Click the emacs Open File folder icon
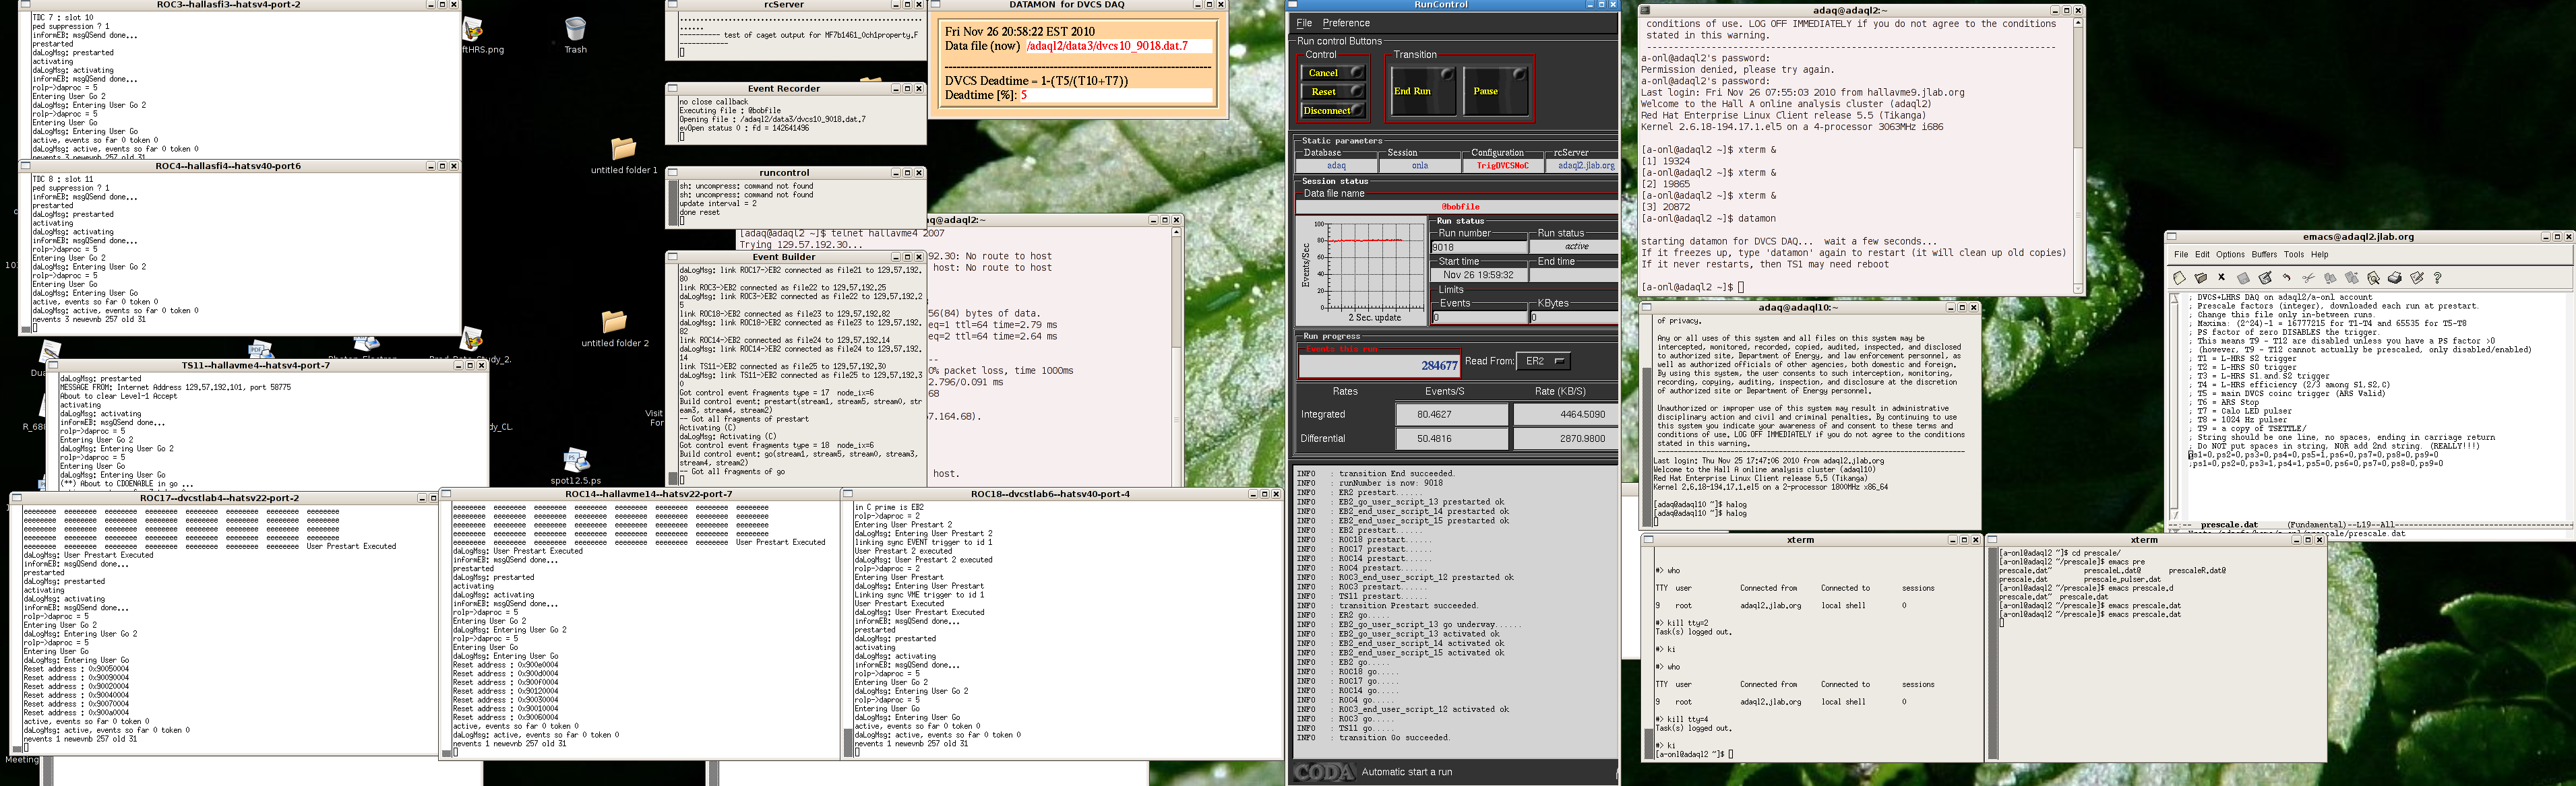Viewport: 2576px width, 786px height. tap(2201, 277)
